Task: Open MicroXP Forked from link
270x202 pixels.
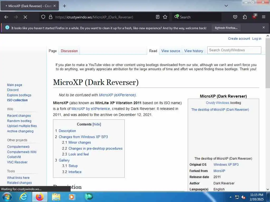Action: [219, 171]
